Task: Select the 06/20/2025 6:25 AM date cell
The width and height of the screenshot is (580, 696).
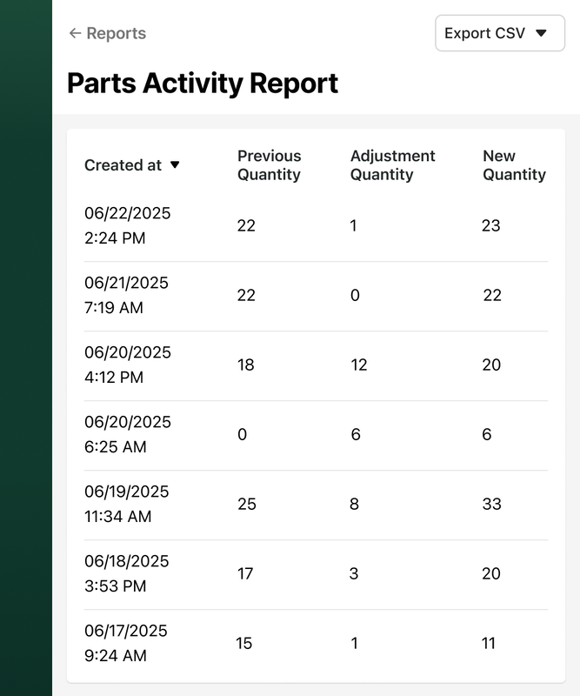Action: 127,434
